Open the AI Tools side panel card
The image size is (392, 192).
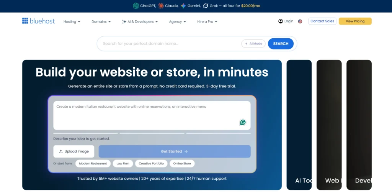pyautogui.click(x=299, y=125)
